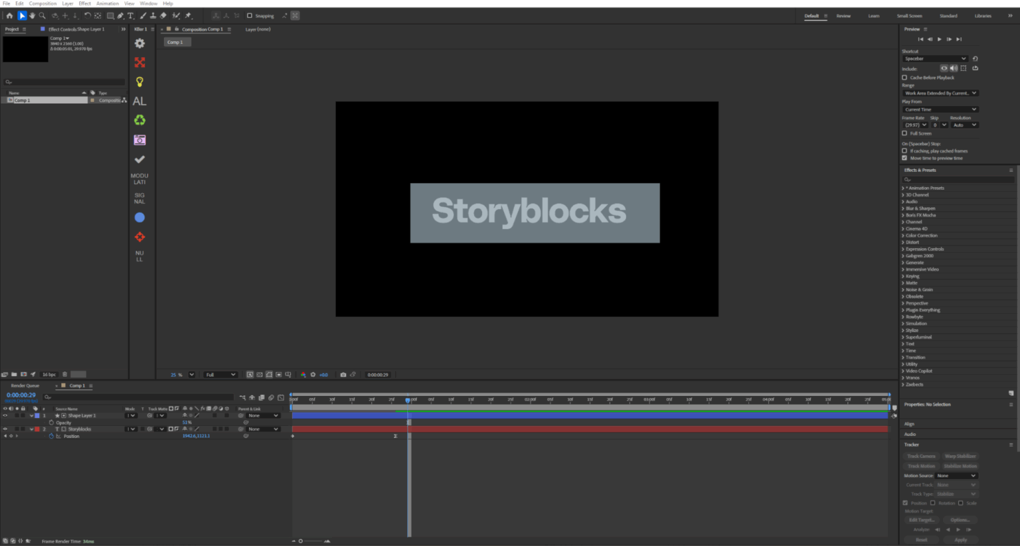The image size is (1020, 546).
Task: Open the Play From Current Time dropdown
Action: click(940, 109)
